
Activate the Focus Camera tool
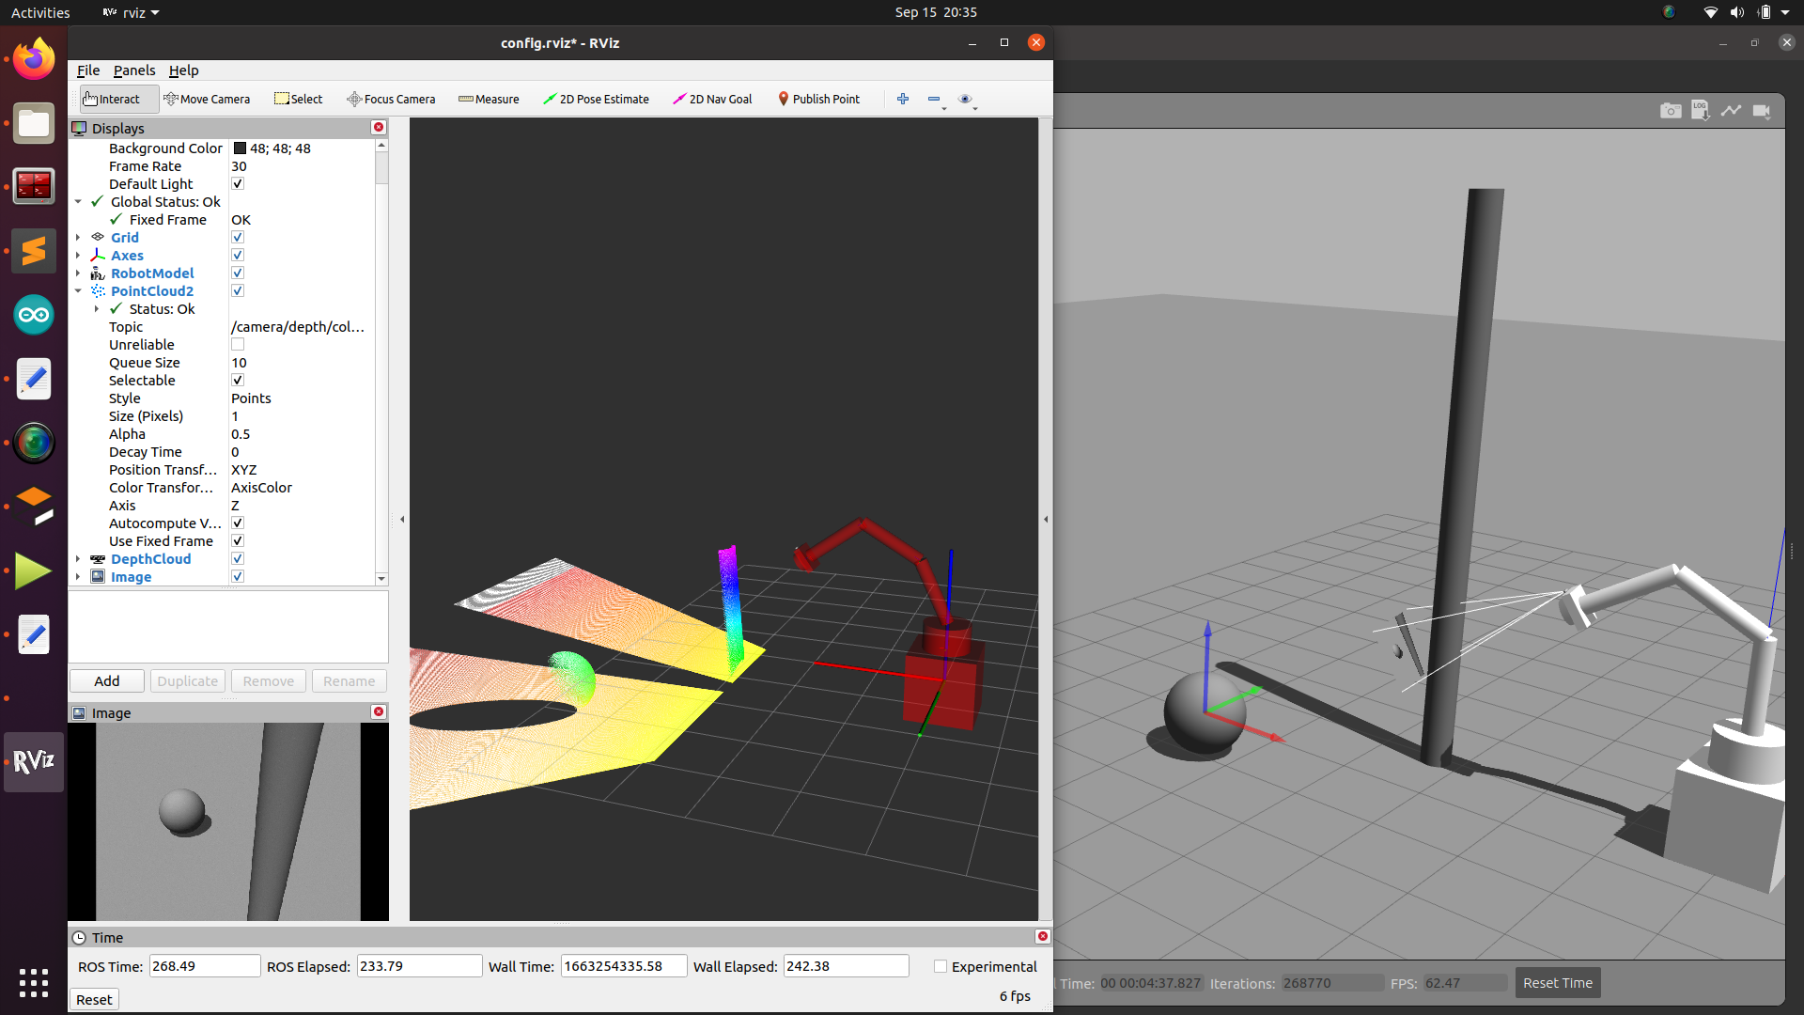(391, 99)
